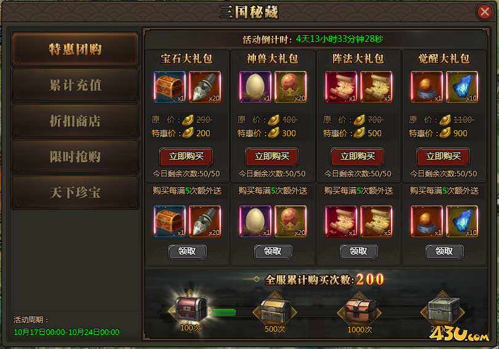Click the green purchase progress bar
499x349 pixels.
[x=223, y=312]
